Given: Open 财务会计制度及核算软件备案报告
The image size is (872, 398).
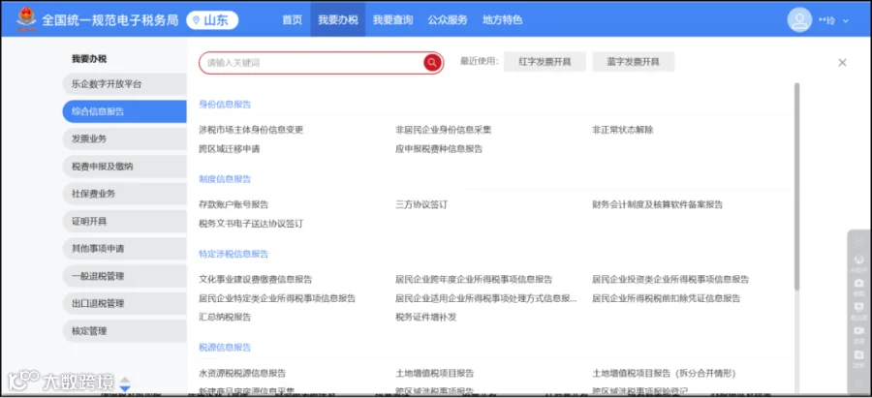Looking at the screenshot, I should coord(657,204).
